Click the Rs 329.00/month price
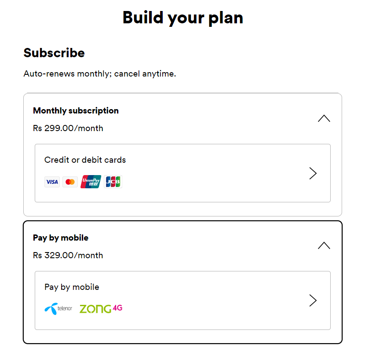Image resolution: width=372 pixels, height=355 pixels. (68, 256)
